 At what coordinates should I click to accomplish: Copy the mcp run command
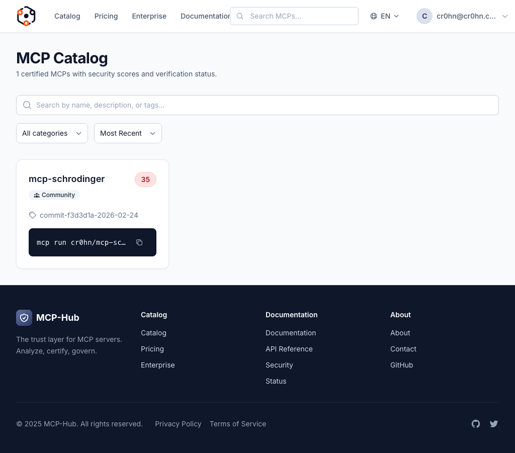tap(139, 242)
